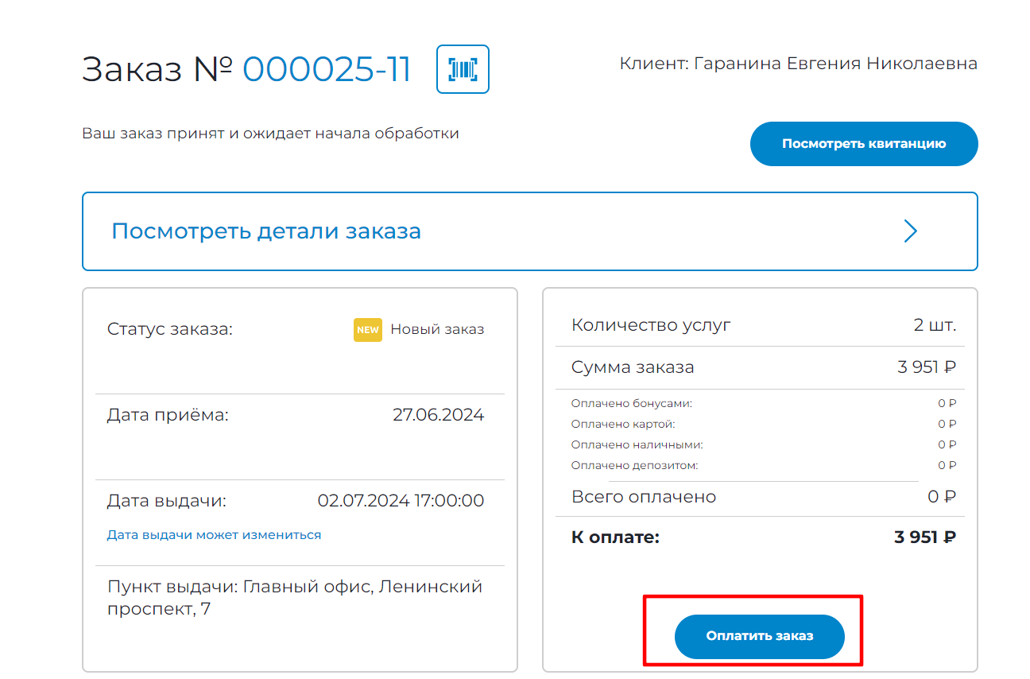The height and width of the screenshot is (679, 1030).
Task: Click the right chevron arrow in details panel
Action: 910,231
